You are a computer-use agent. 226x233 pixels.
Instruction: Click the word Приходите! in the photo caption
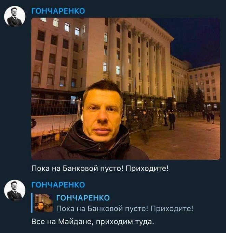147,168
